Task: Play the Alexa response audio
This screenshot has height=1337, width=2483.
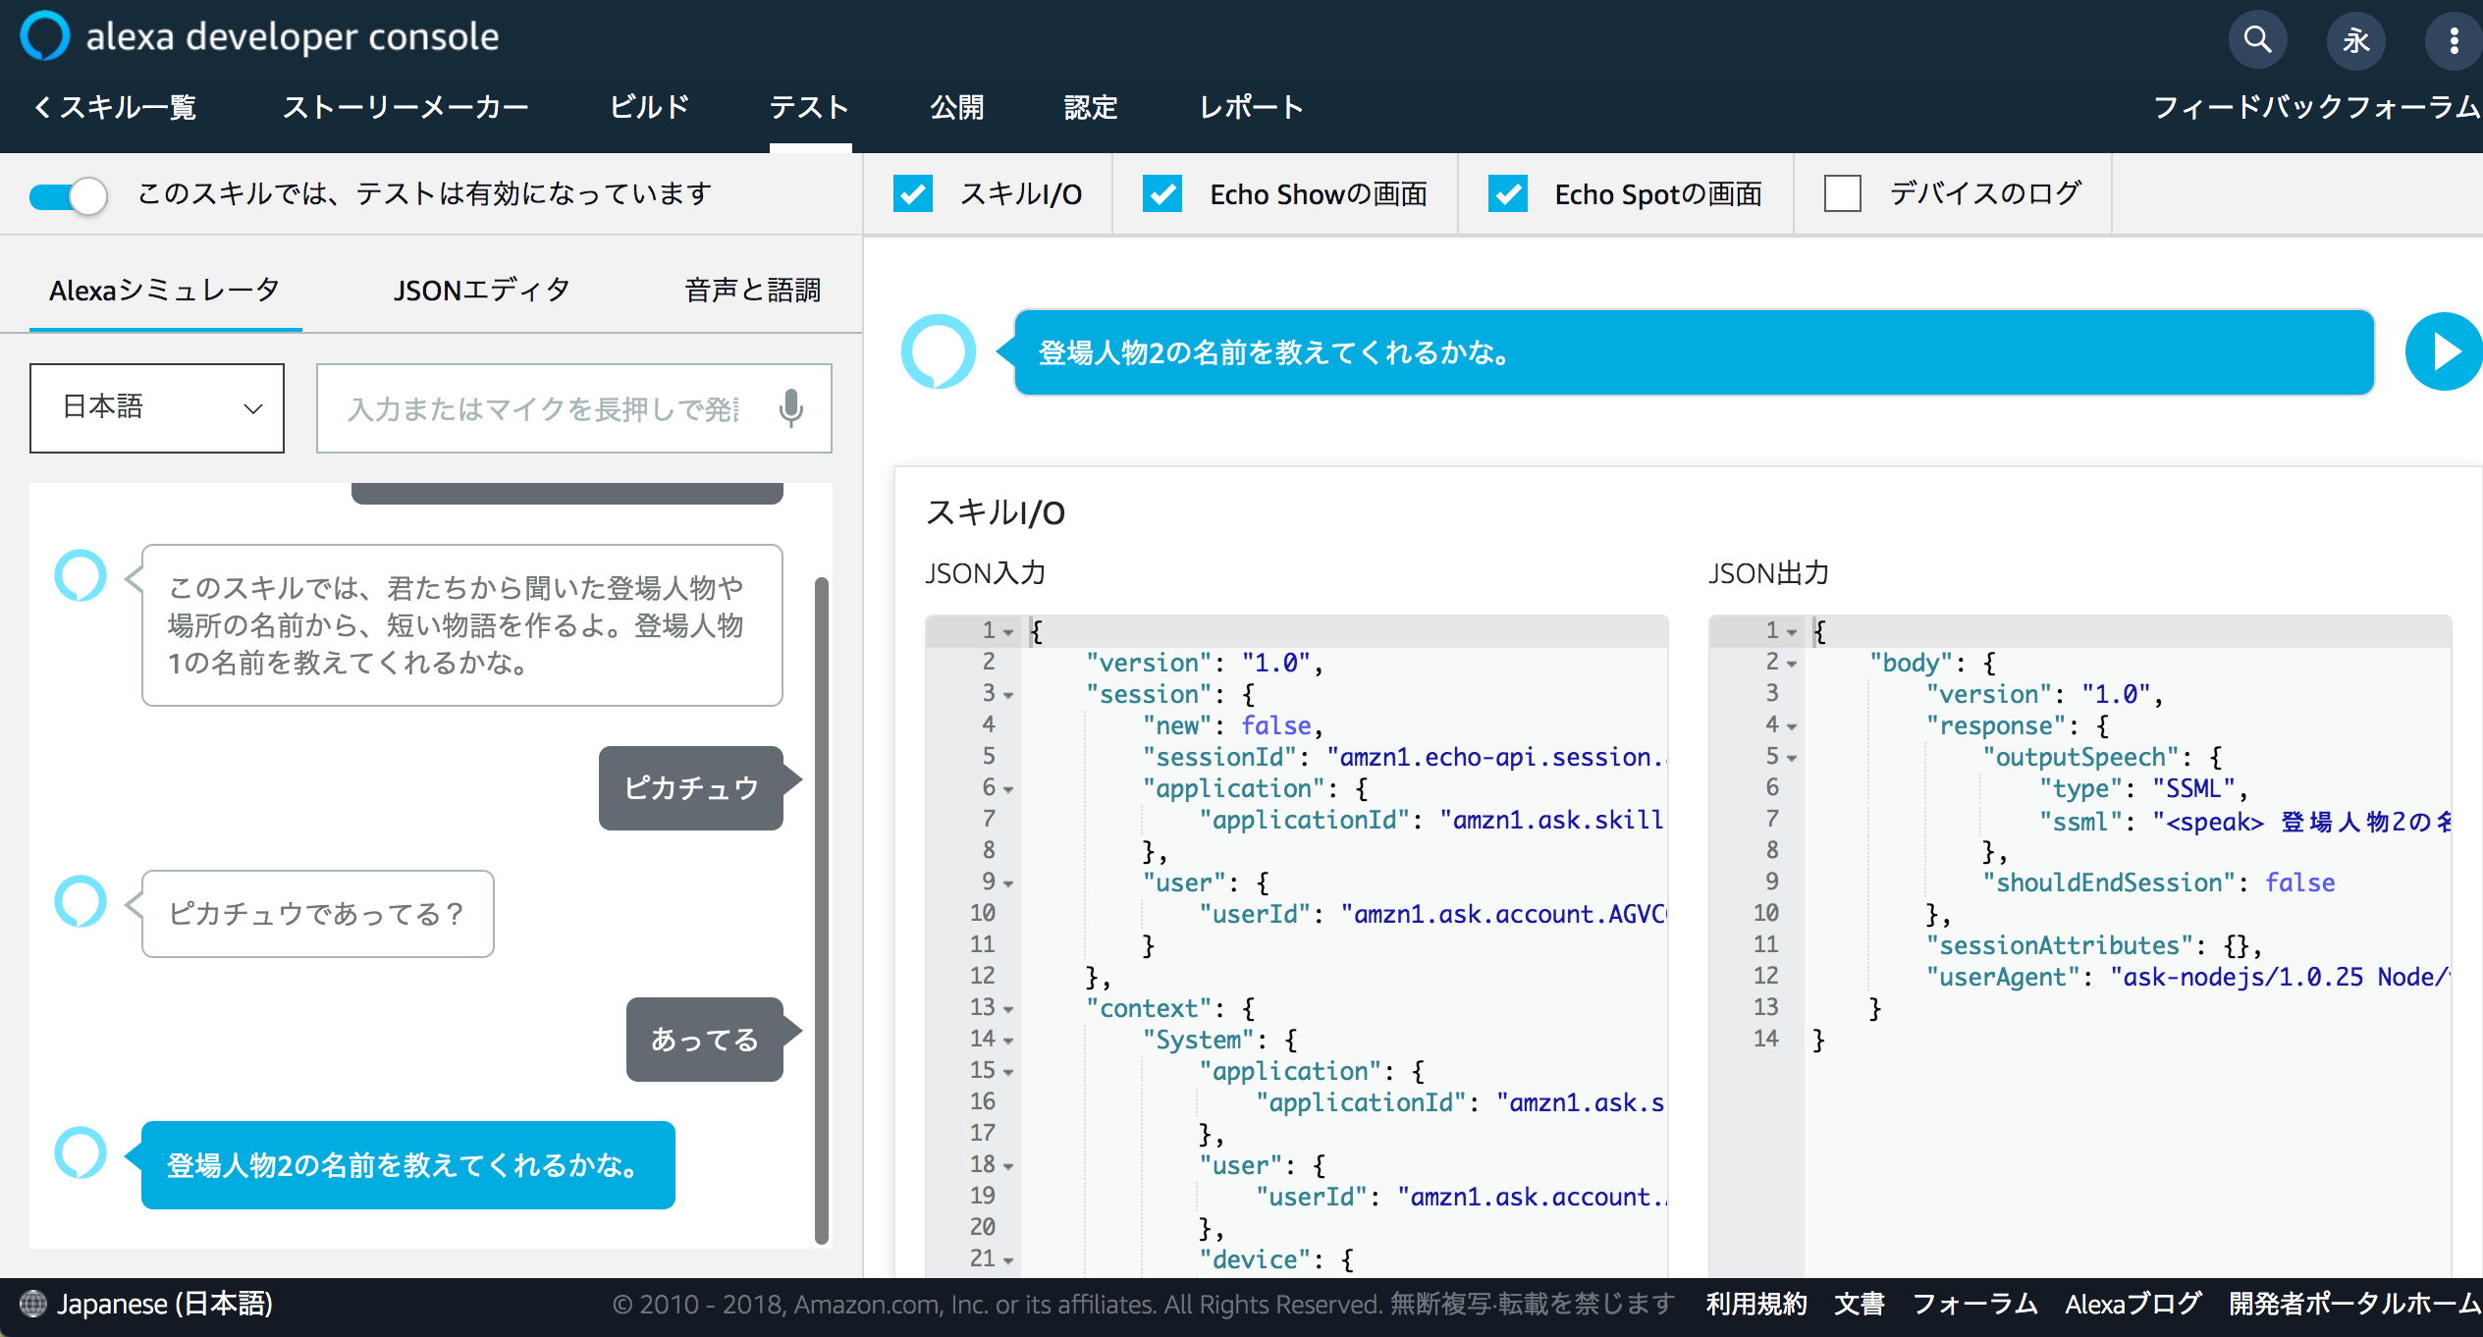Action: tap(2443, 351)
